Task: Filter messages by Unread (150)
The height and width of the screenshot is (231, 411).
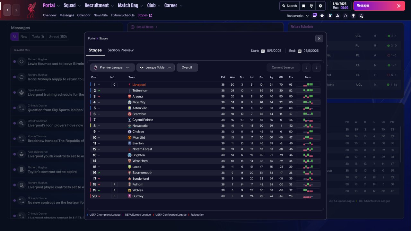Action: point(58,37)
